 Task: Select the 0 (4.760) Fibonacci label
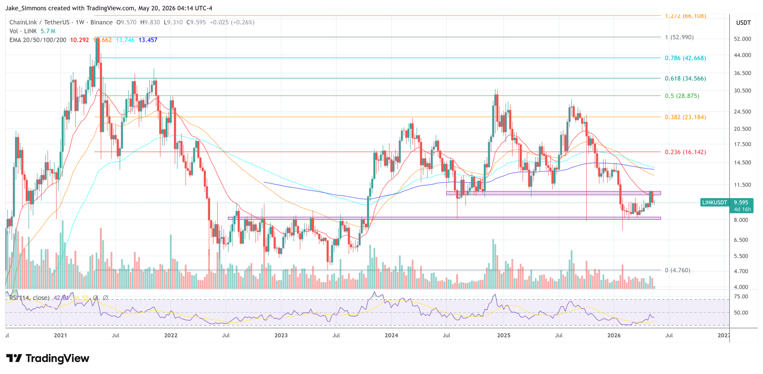tap(678, 270)
